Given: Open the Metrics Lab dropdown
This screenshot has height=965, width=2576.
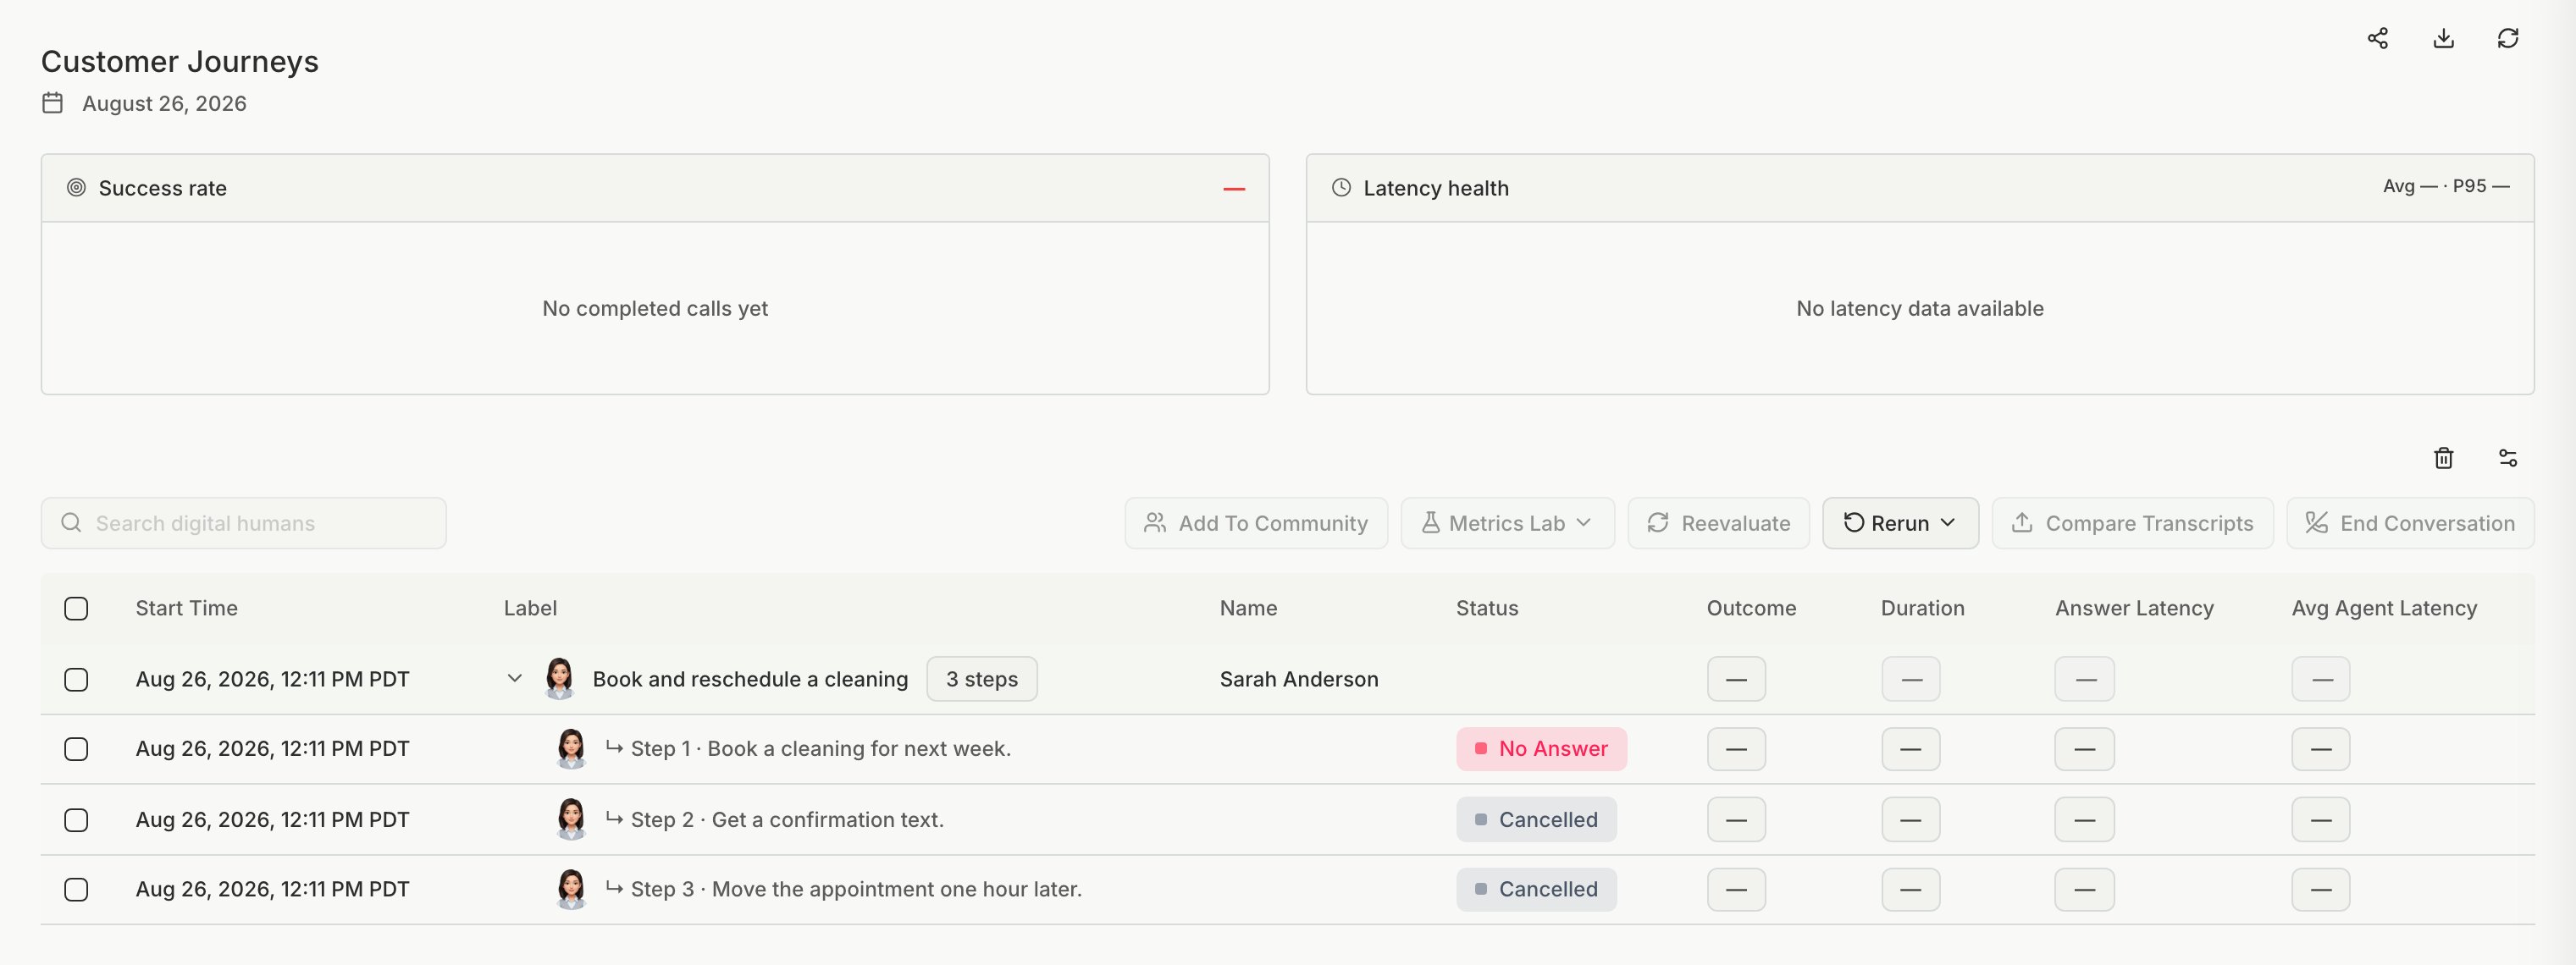Looking at the screenshot, I should [x=1507, y=523].
